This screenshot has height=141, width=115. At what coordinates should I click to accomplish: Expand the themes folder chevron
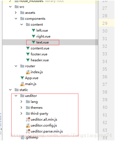21,108
